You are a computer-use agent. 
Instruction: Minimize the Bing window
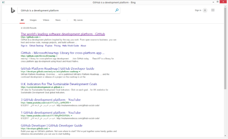[213, 2]
